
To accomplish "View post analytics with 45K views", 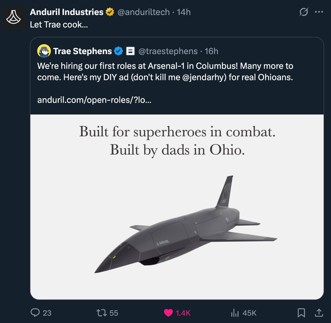I will pos(235,313).
